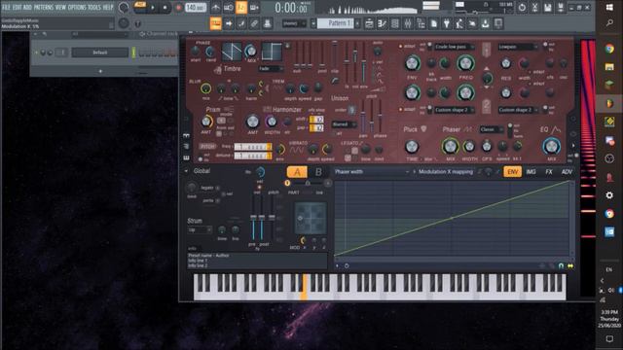This screenshot has width=623, height=350.
Task: Open the PATTERNS menu
Action: click(x=43, y=8)
